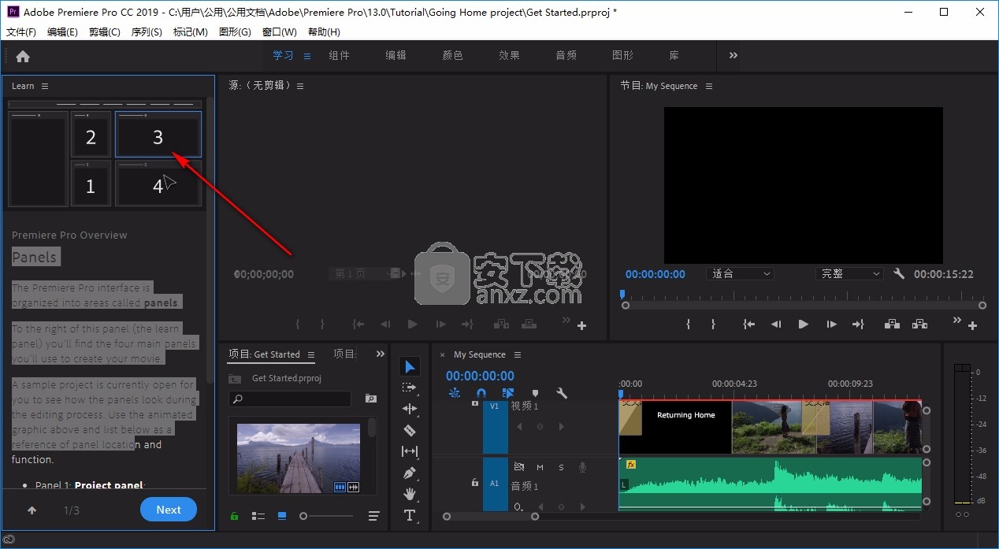Viewport: 999px width, 549px height.
Task: Select the Pen tool
Action: (x=410, y=473)
